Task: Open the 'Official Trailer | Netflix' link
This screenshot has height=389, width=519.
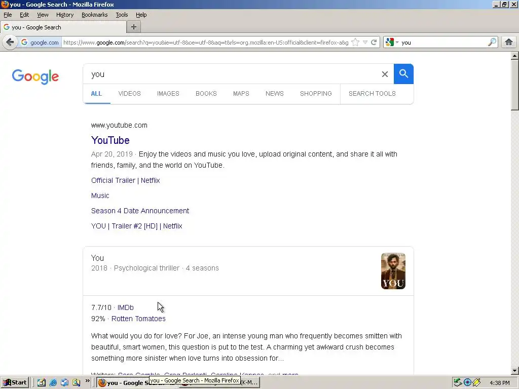Action: click(x=126, y=180)
